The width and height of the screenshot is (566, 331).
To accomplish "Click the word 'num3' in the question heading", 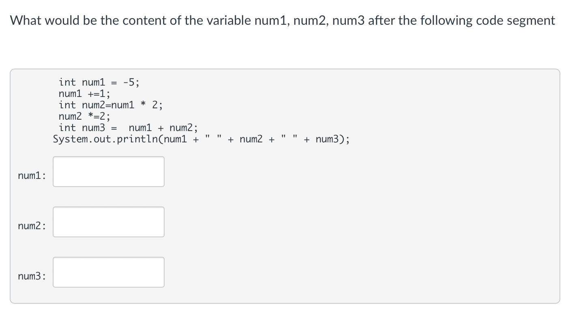I will [350, 20].
